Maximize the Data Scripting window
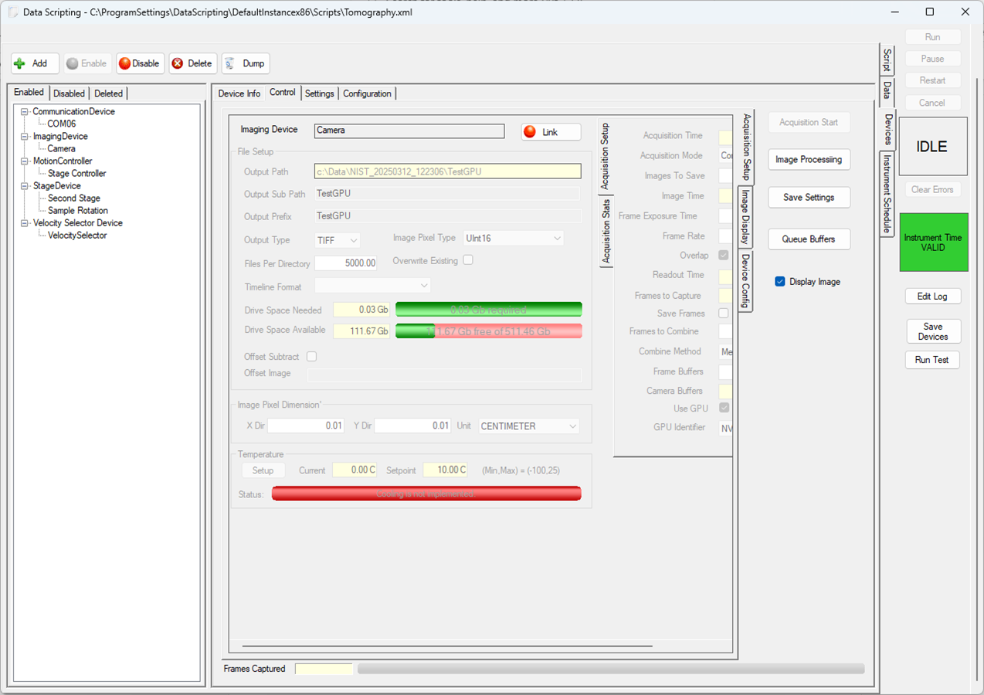Viewport: 984px width, 695px height. [930, 12]
